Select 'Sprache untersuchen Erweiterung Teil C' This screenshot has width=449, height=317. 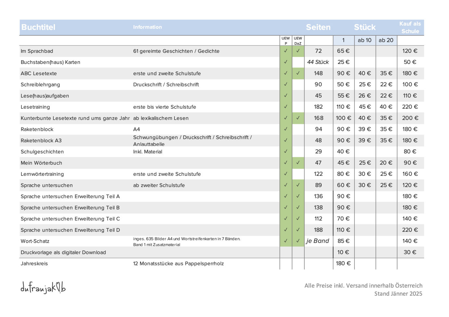pyautogui.click(x=70, y=219)
